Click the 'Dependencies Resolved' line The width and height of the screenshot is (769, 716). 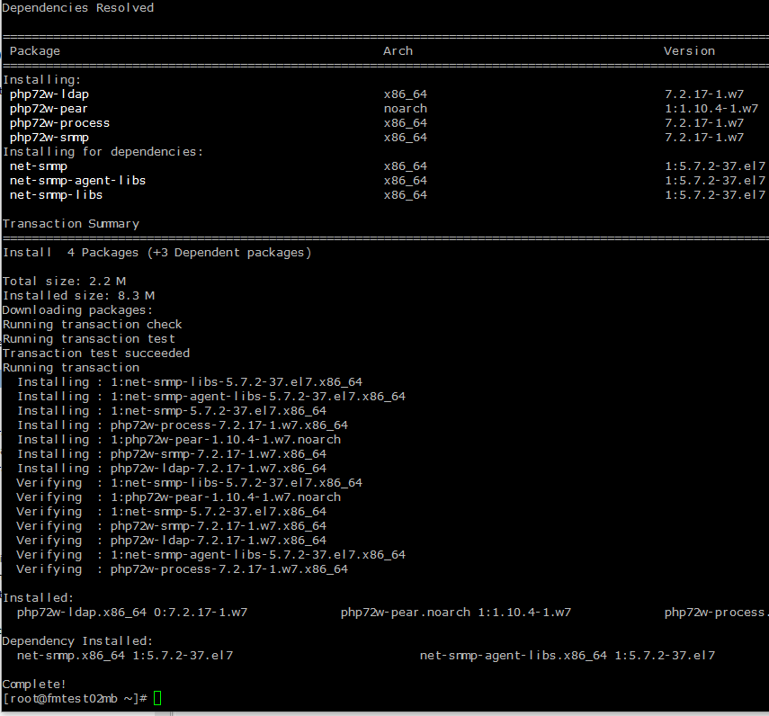pyautogui.click(x=78, y=8)
